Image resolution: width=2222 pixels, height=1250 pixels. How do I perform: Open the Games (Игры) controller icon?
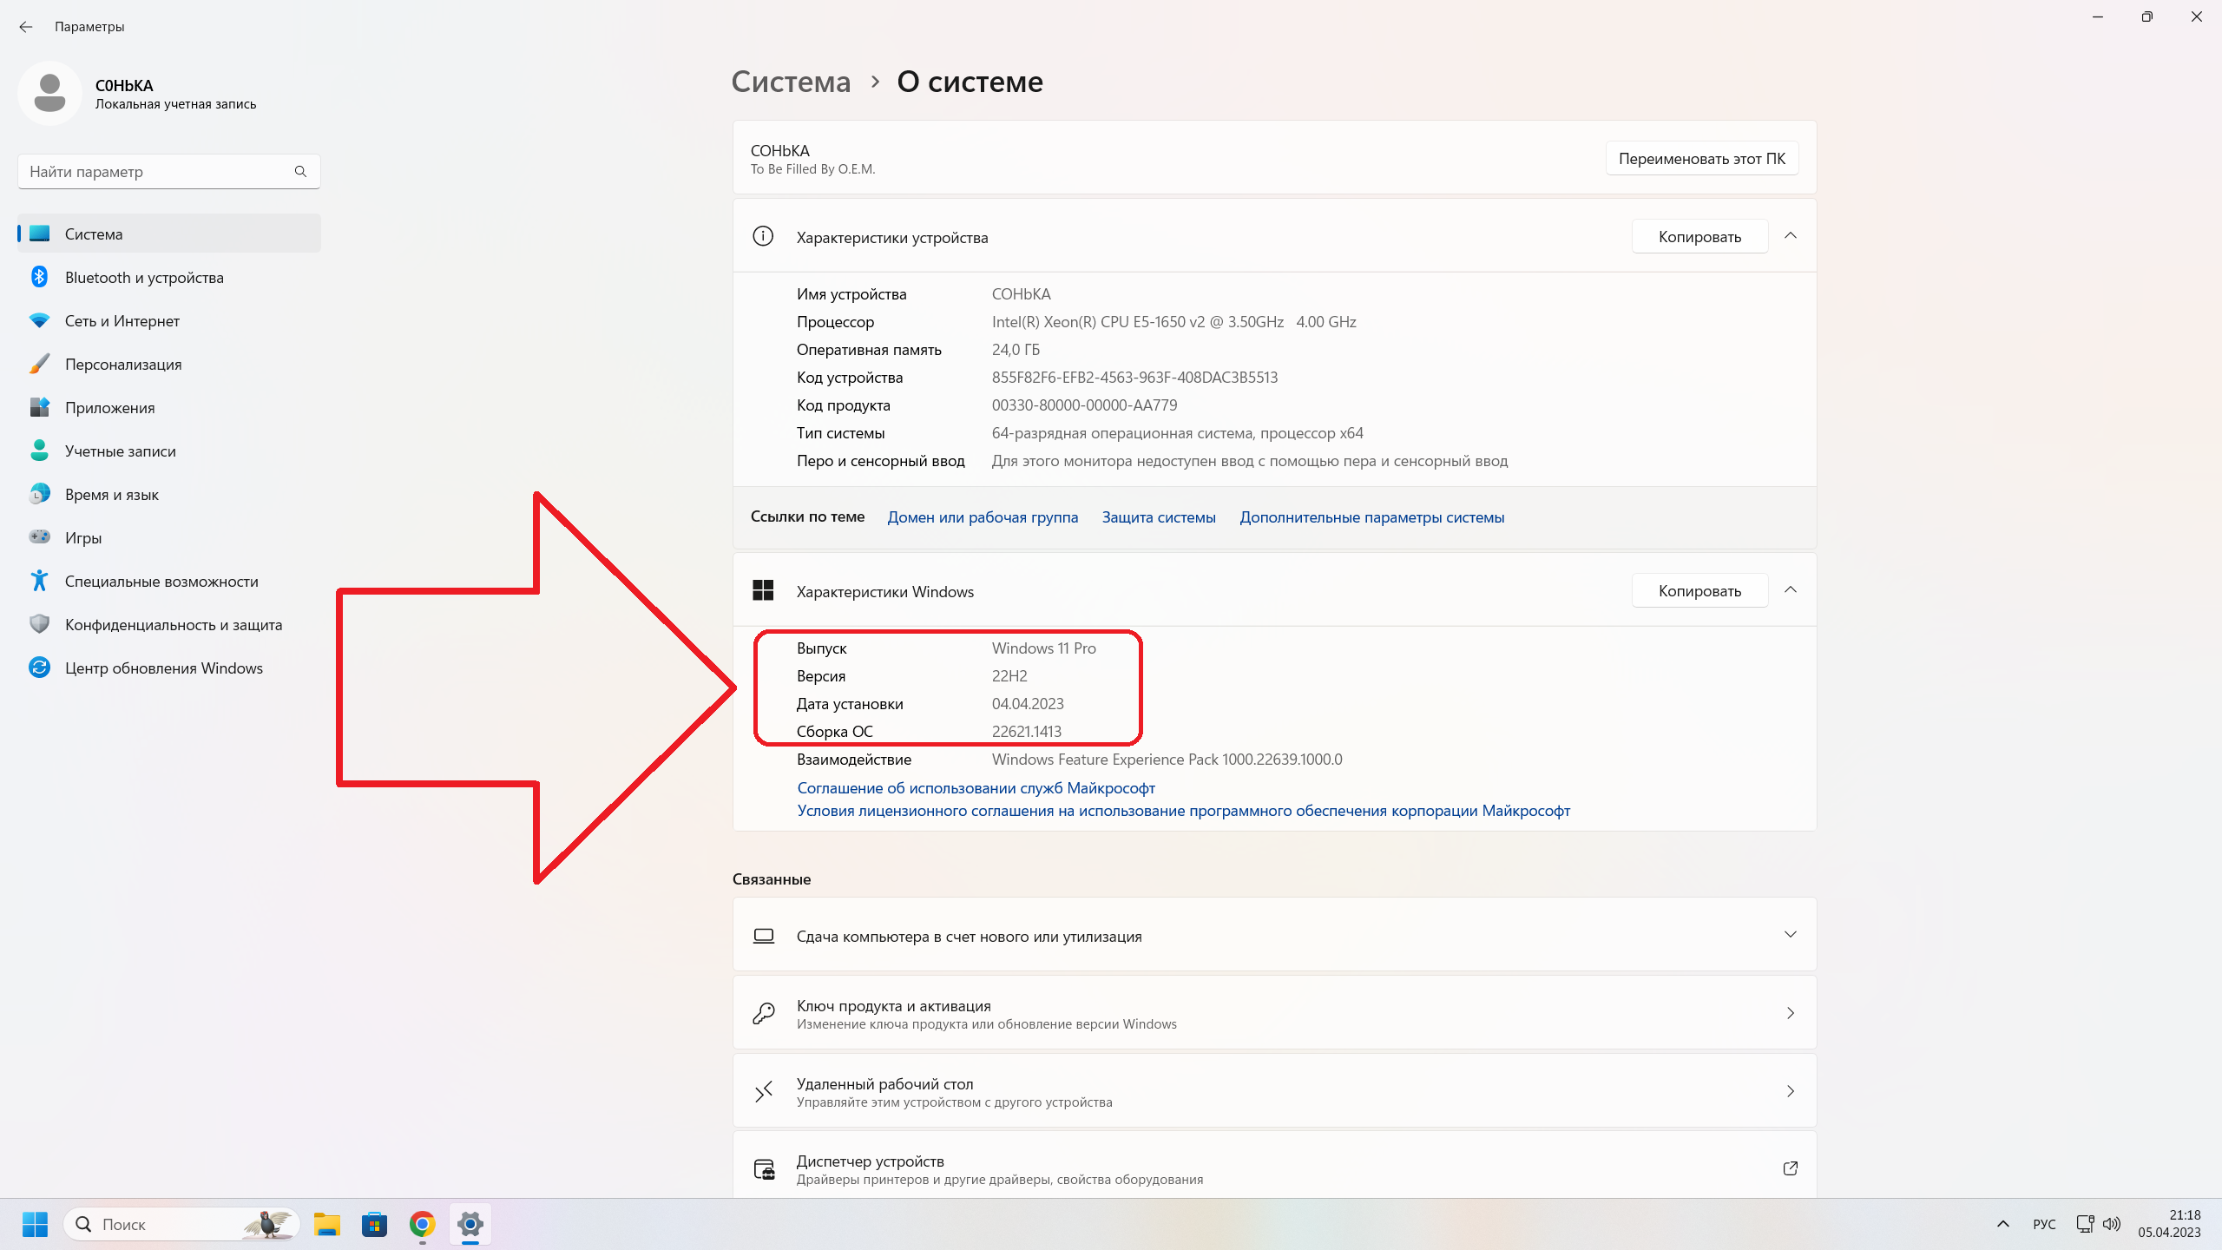(x=39, y=537)
